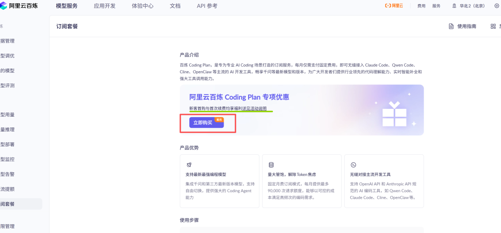Open the 文档 tab
This screenshot has width=501, height=233.
(x=175, y=6)
